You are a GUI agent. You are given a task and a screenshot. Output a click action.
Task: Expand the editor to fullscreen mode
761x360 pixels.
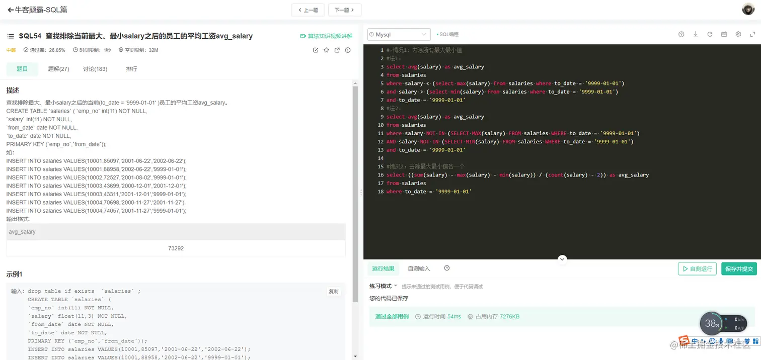click(752, 34)
